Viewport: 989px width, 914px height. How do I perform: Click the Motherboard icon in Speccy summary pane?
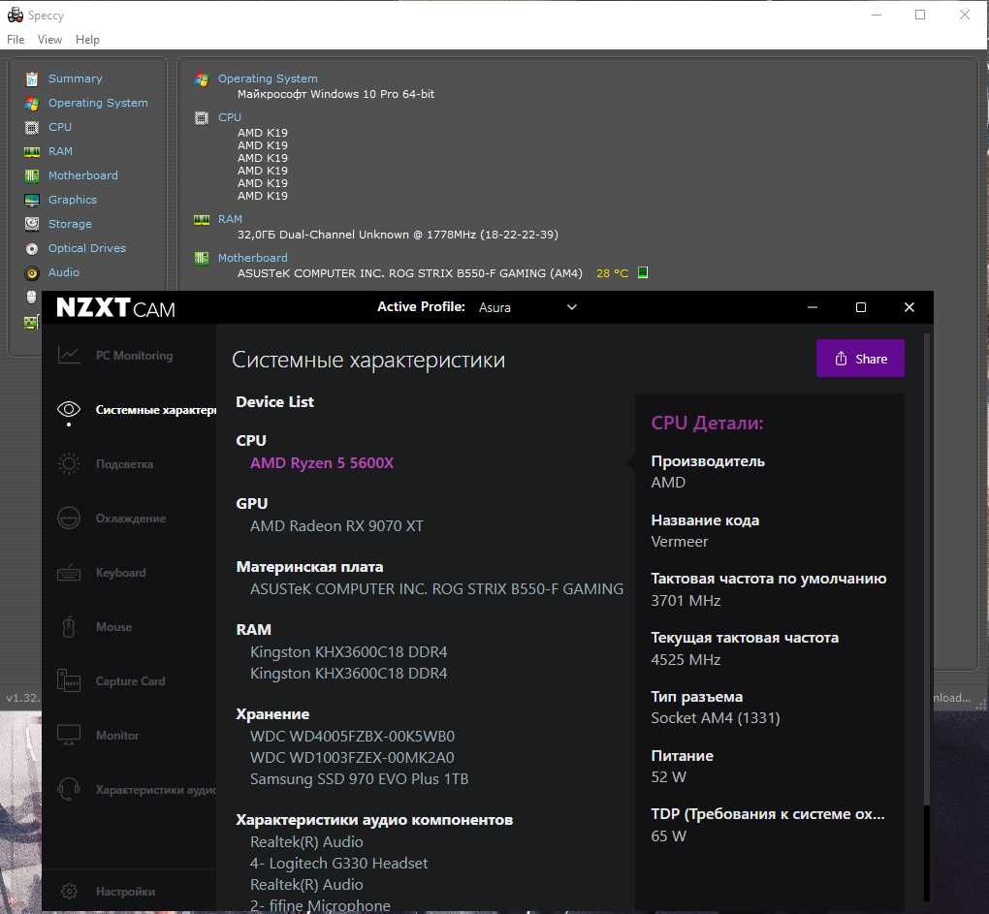[202, 259]
